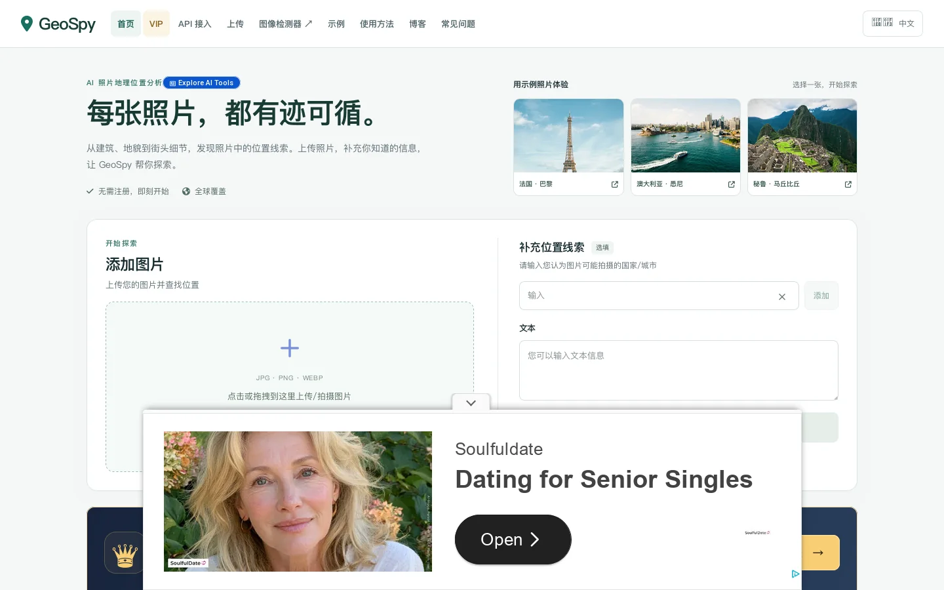Open the VIP nav tab
Screen dimensions: 944x590
(156, 24)
